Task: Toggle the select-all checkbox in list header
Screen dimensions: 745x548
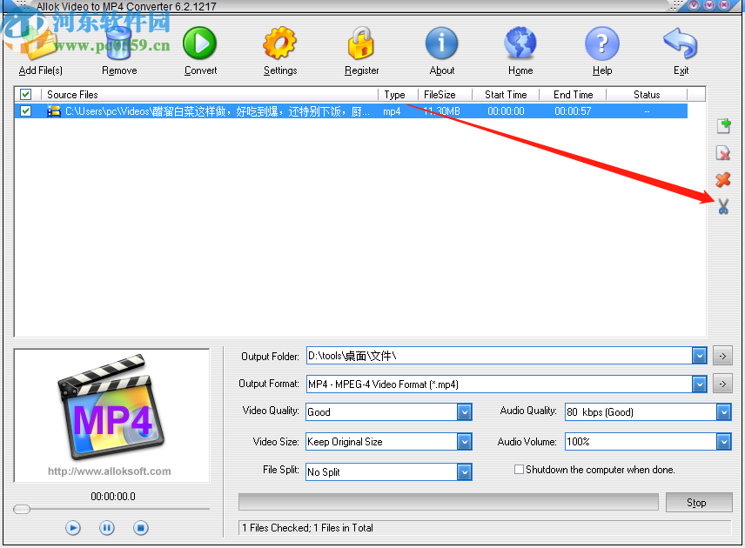Action: point(25,94)
